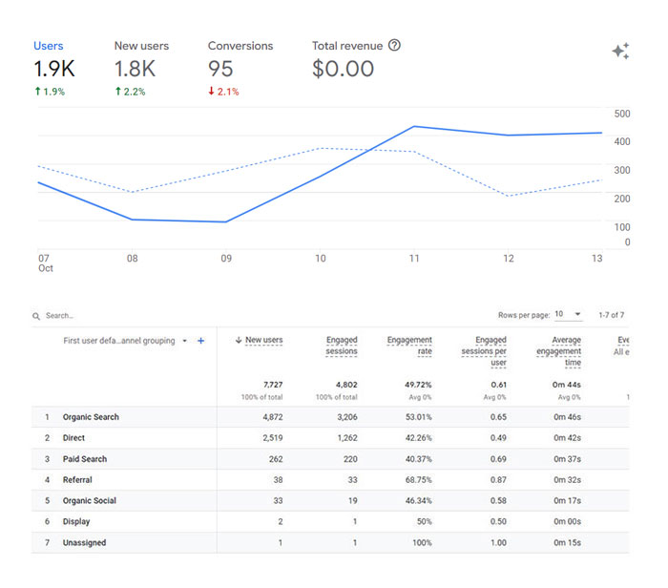This screenshot has height=588, width=668.
Task: Click the 7,727 total new users value
Action: [273, 385]
